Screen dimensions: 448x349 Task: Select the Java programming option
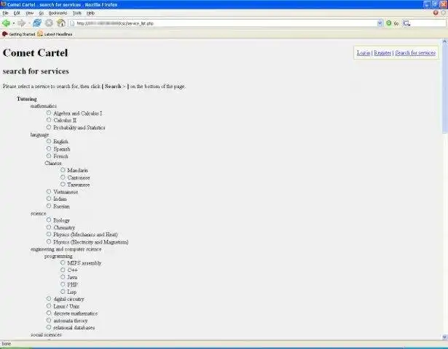click(x=63, y=277)
